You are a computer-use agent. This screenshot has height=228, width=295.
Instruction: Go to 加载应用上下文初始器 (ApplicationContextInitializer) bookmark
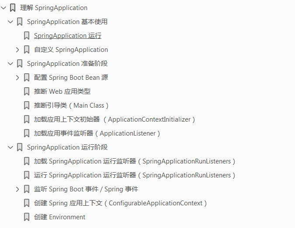[x=115, y=119]
